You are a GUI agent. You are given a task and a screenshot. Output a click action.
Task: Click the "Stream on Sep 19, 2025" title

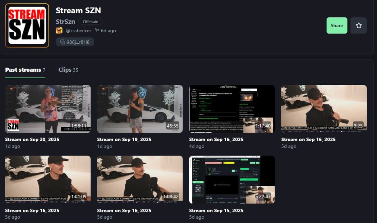click(124, 140)
